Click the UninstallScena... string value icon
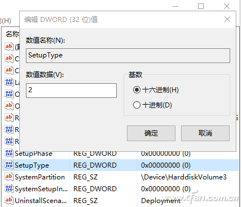The width and height of the screenshot is (242, 207). click(9, 200)
